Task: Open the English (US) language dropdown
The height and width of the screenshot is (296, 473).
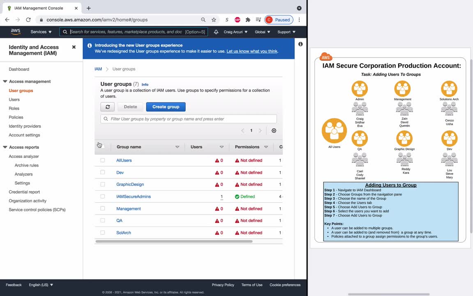Action: click(41, 285)
